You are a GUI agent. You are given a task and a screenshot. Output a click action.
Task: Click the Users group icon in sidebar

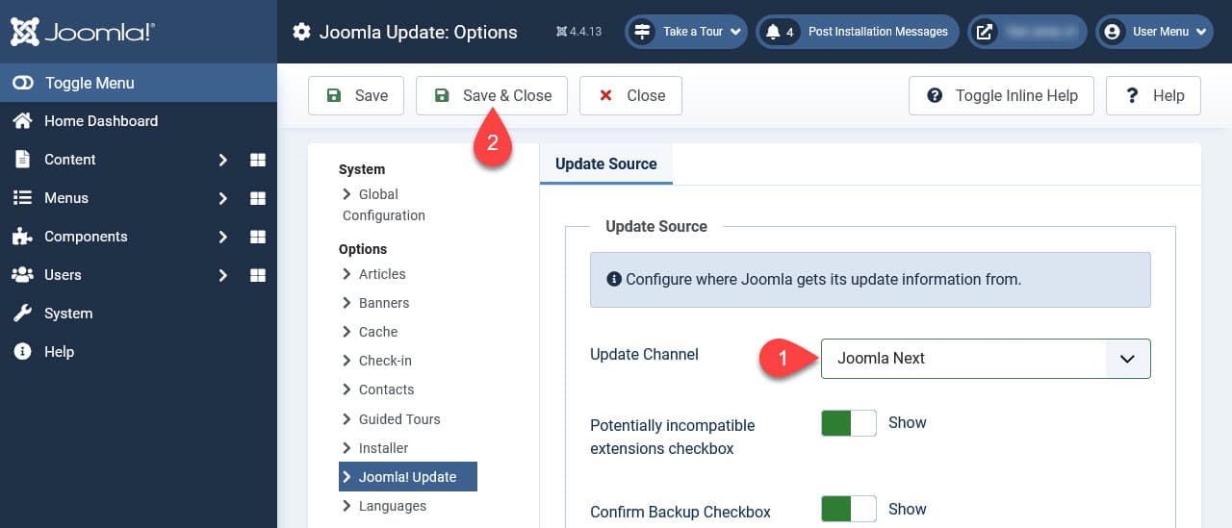coord(22,275)
